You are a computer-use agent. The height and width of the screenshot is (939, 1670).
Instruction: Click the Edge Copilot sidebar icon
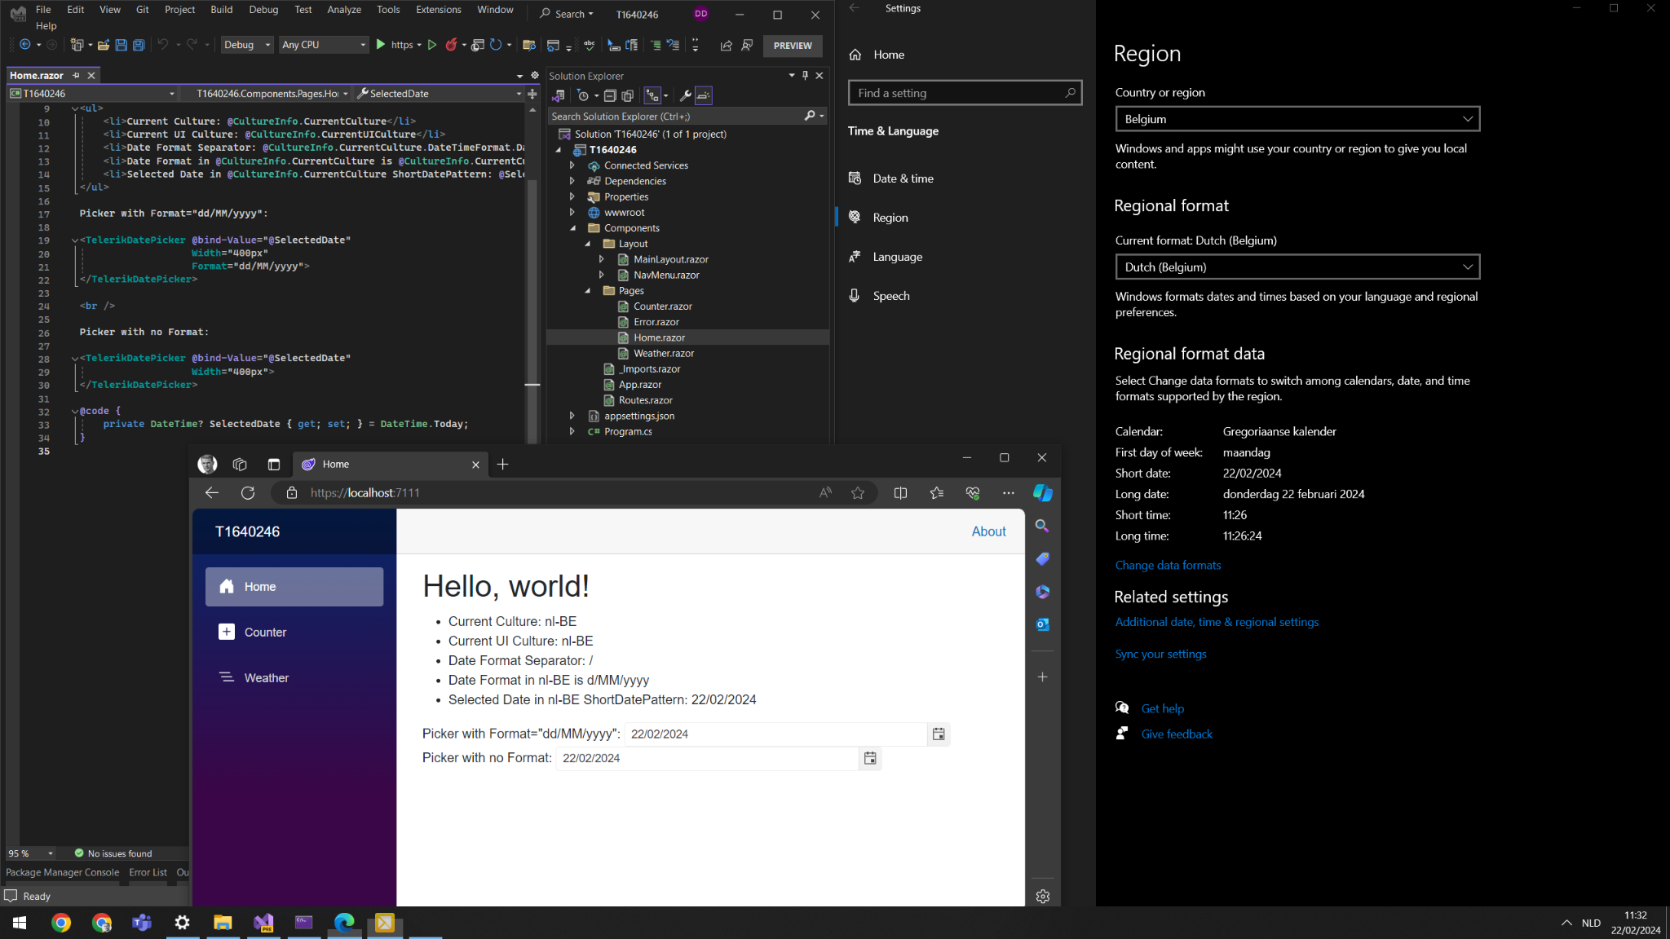click(x=1042, y=492)
